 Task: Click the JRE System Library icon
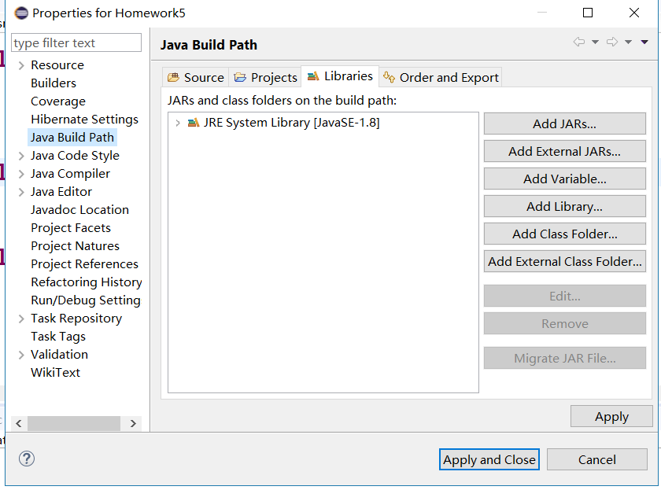[x=194, y=123]
